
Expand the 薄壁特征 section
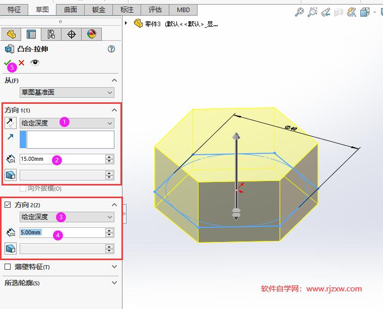point(114,267)
